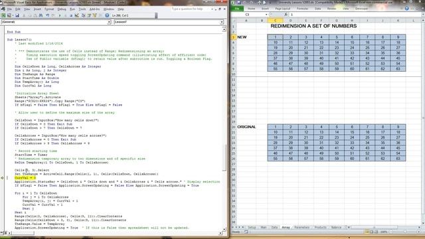Image resolution: width=425 pixels, height=239 pixels.
Task: Switch to Formulas ribbon tab
Action: click(302, 9)
